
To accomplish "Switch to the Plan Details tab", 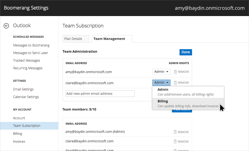I will [x=76, y=39].
